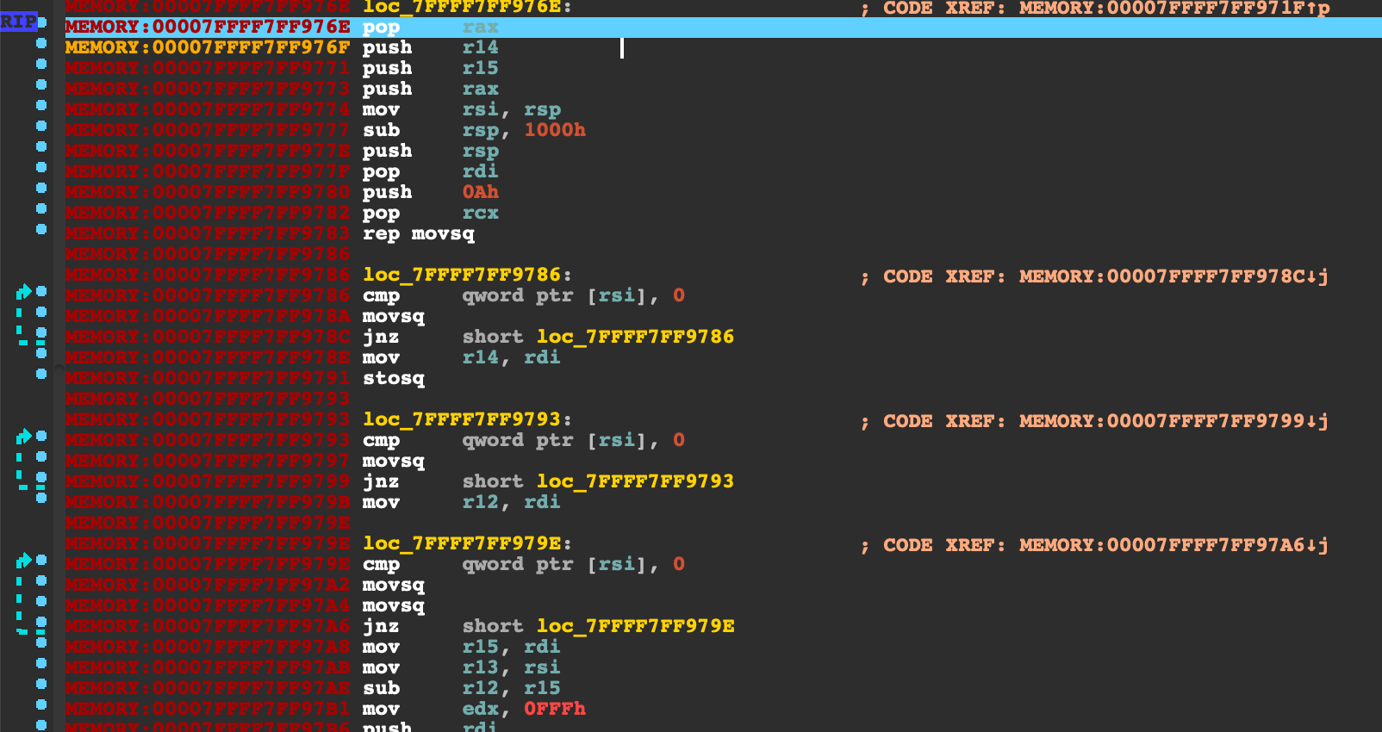1382x732 pixels.
Task: Toggle breakpoint dot beside mov r13, rsi
Action: (x=41, y=663)
